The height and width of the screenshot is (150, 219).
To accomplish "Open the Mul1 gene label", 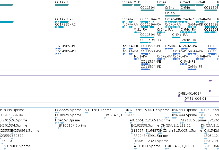I will point(137,2).
